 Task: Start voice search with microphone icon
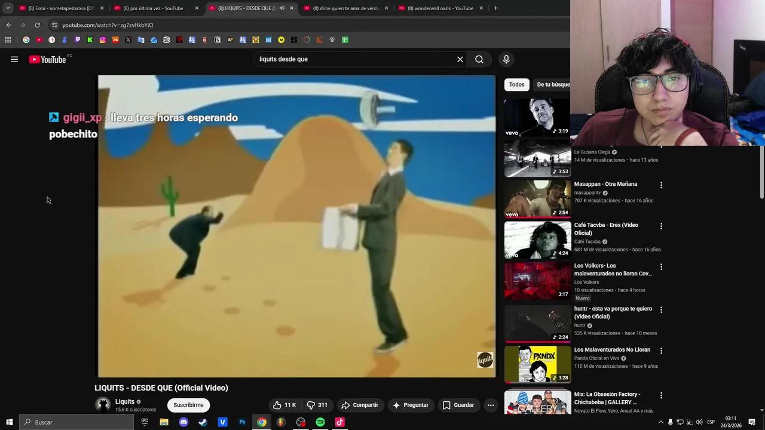[x=506, y=59]
